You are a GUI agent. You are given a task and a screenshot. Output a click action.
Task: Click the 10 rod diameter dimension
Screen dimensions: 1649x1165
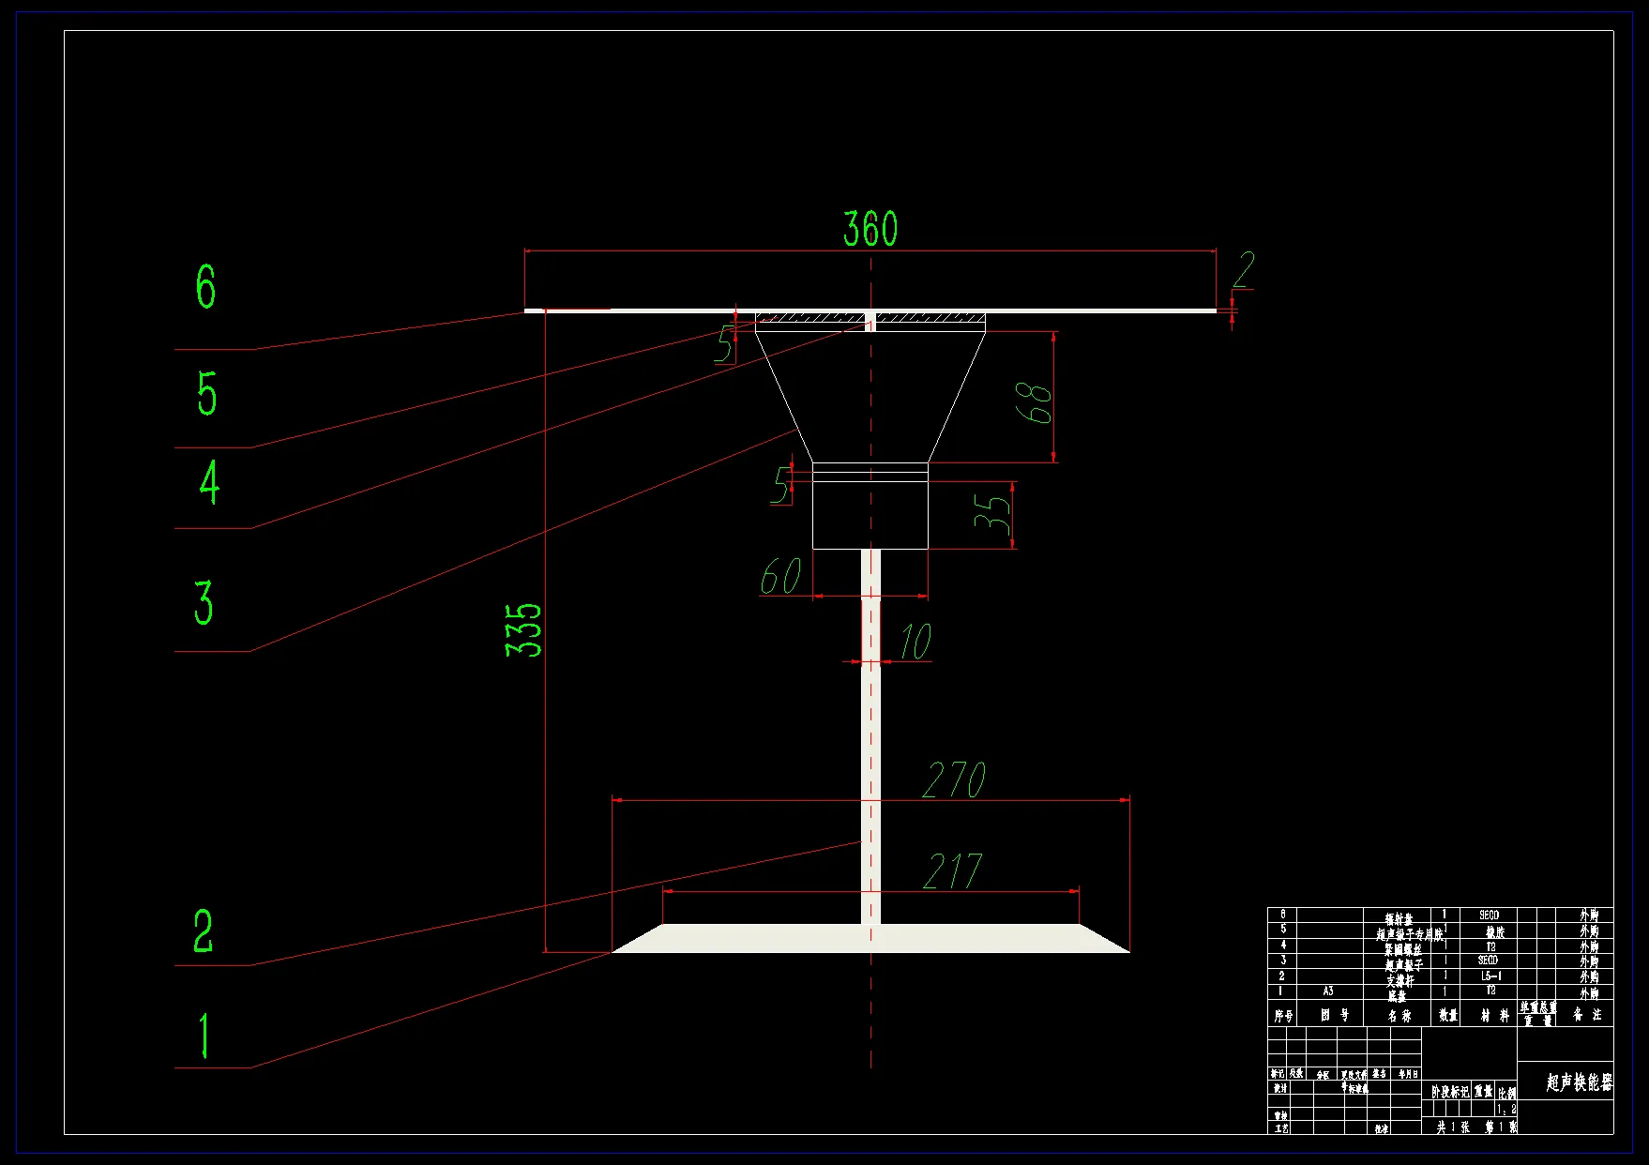point(915,642)
